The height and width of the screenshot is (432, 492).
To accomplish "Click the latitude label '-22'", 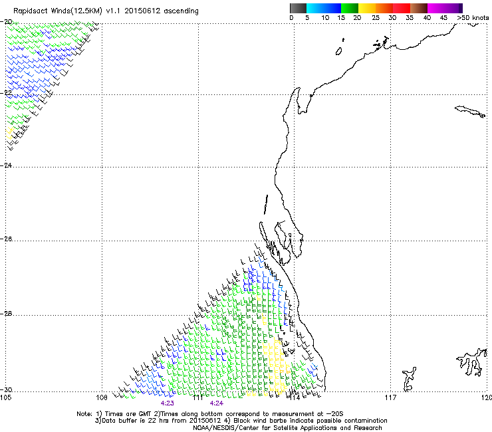I will pyautogui.click(x=7, y=92).
